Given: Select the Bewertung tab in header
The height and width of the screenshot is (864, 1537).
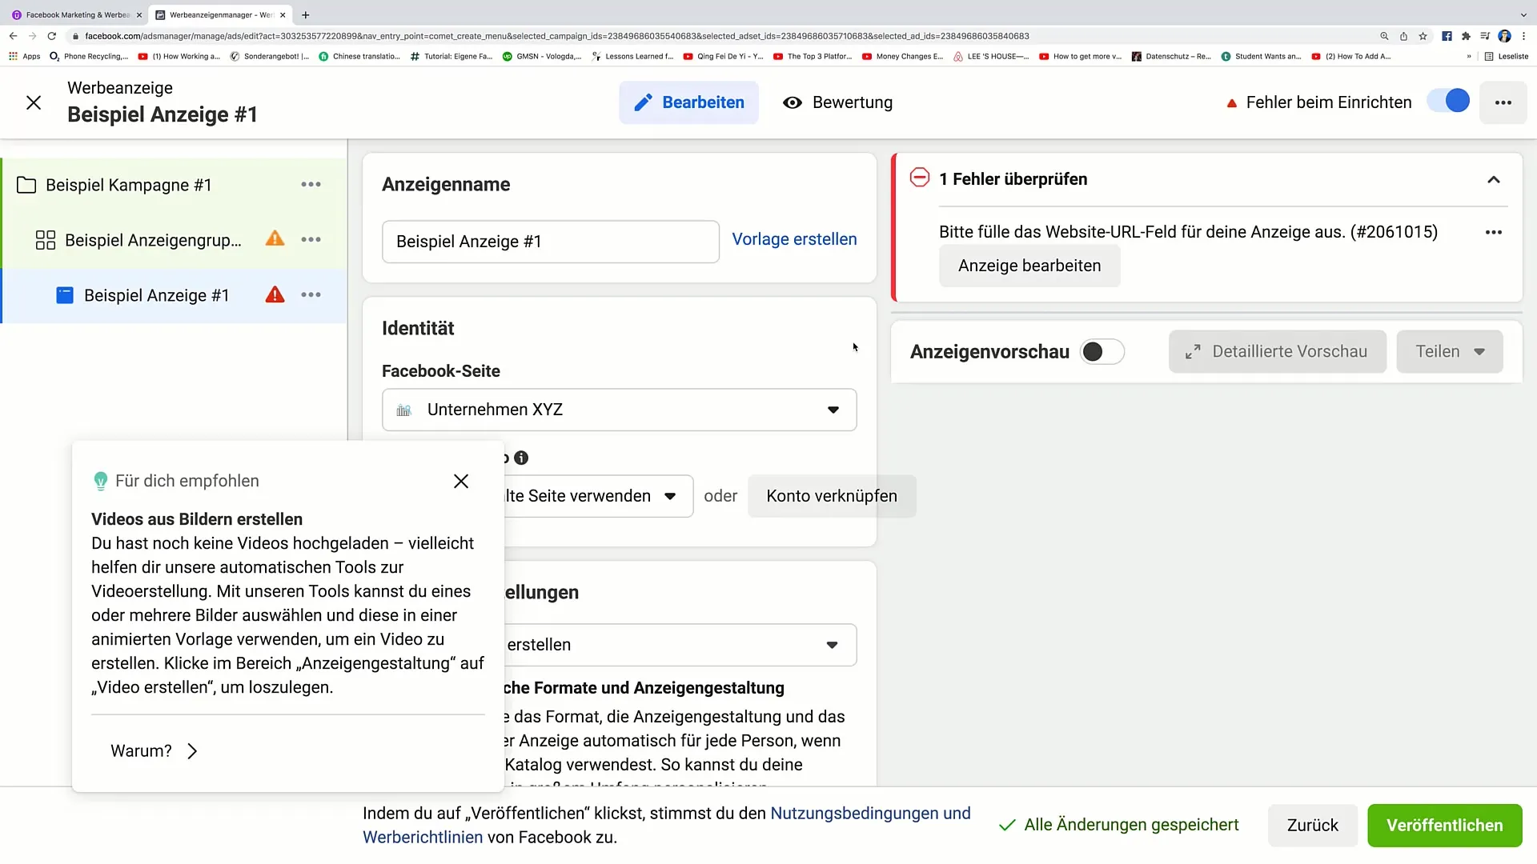Looking at the screenshot, I should coord(839,102).
